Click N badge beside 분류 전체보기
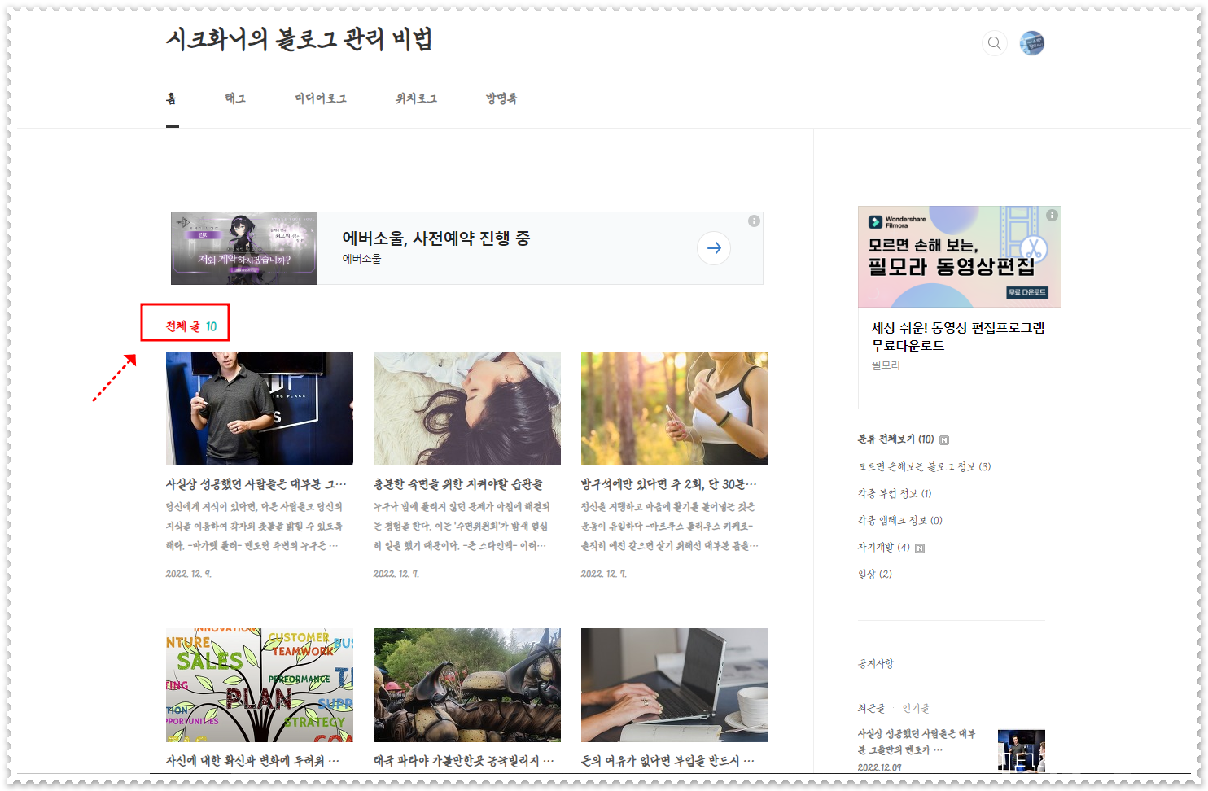This screenshot has width=1208, height=791. coord(944,440)
